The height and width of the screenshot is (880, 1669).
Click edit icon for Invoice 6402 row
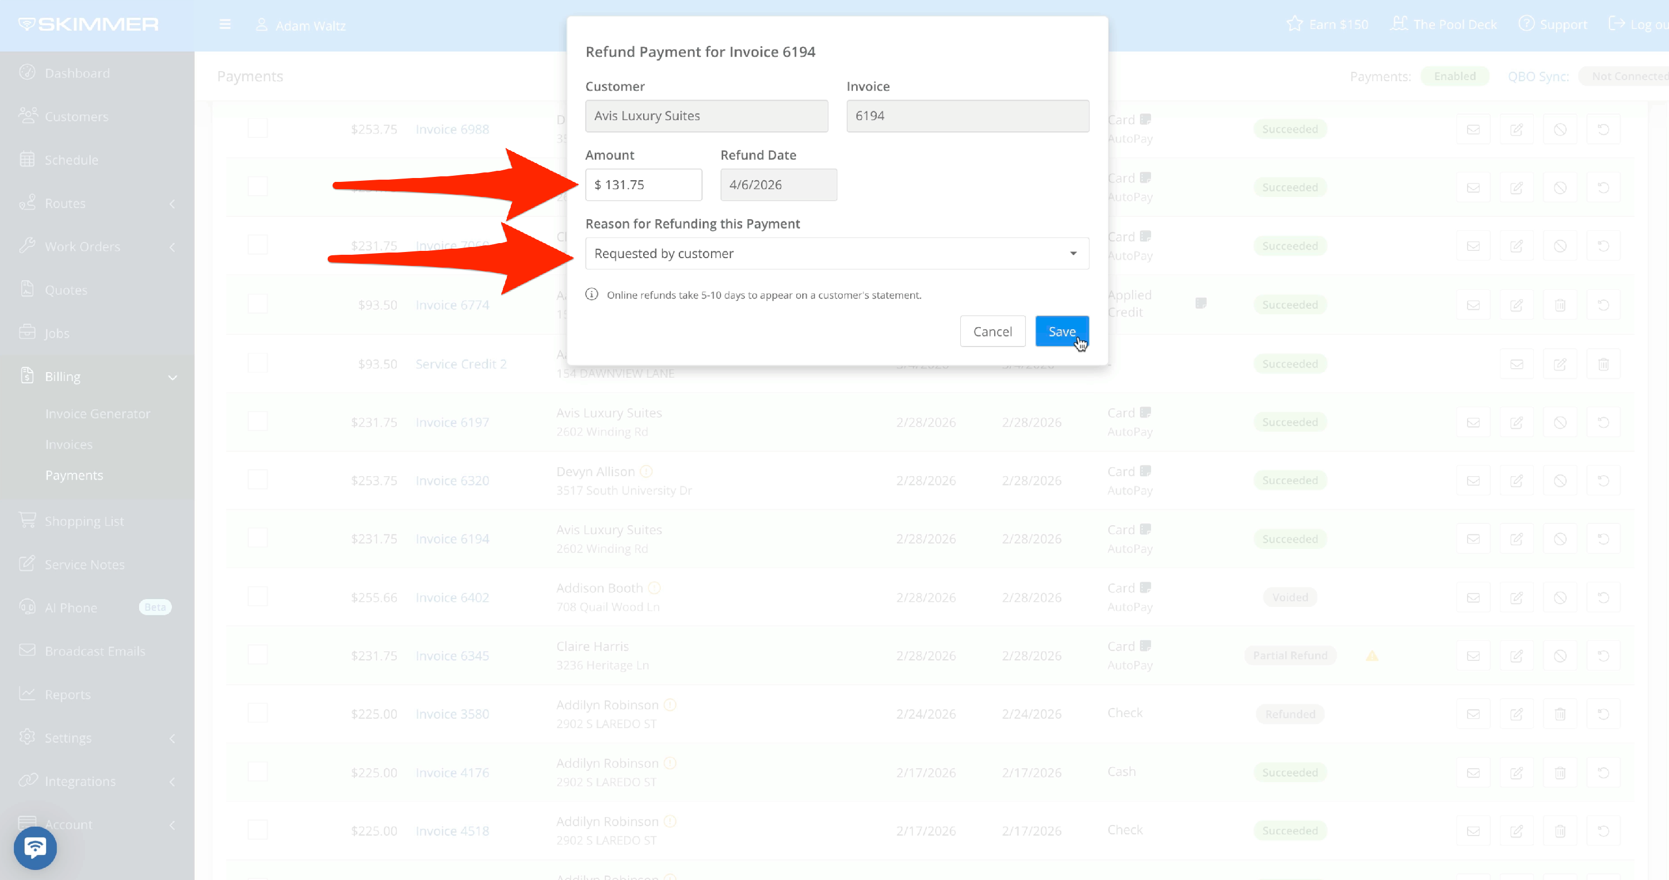(1516, 597)
